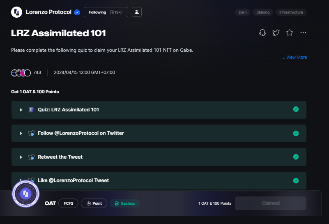329x224 pixels.
Task: Click the Following button
Action: tap(106, 12)
